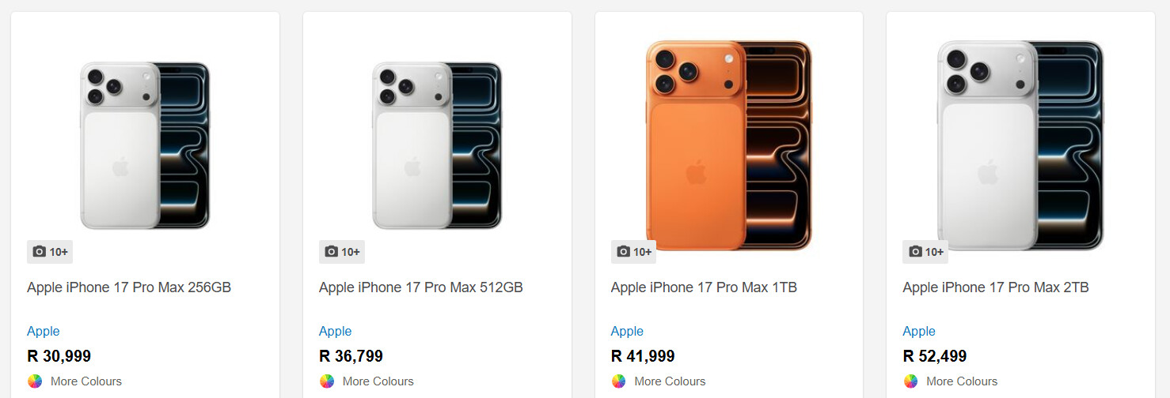
Task: Click the colour wheel icon under R 52,499
Action: [910, 381]
